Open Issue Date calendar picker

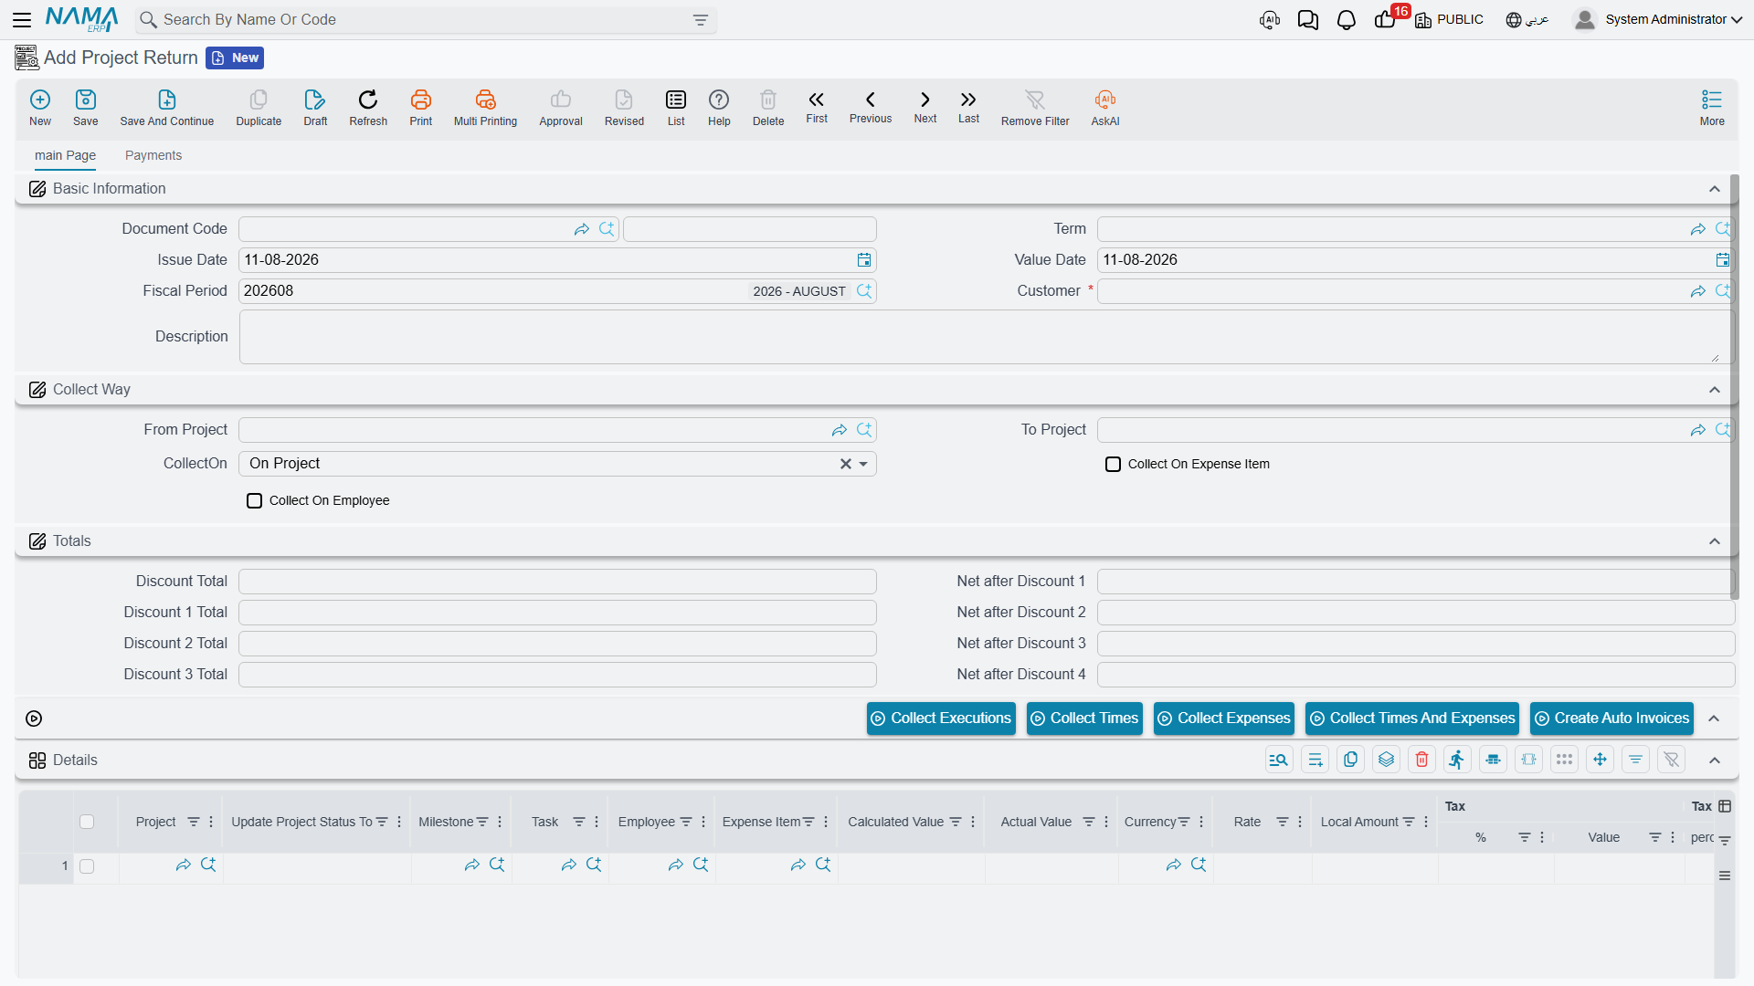[864, 260]
